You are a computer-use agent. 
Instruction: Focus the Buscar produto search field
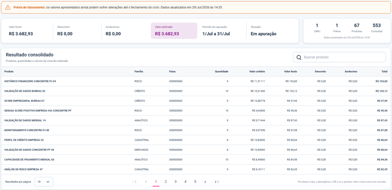point(339,57)
